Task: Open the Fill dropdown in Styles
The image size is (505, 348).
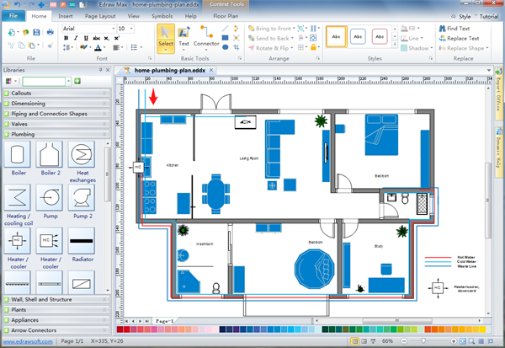Action: point(410,28)
